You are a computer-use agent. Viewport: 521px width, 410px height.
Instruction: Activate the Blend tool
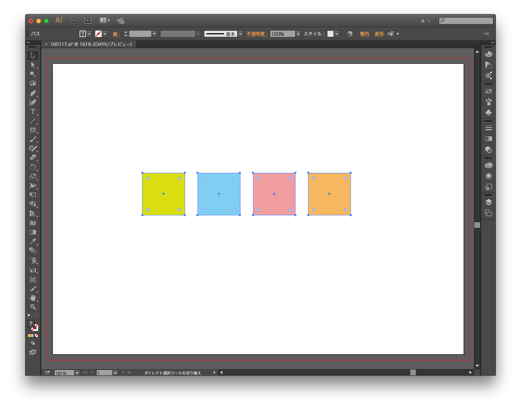coord(33,251)
